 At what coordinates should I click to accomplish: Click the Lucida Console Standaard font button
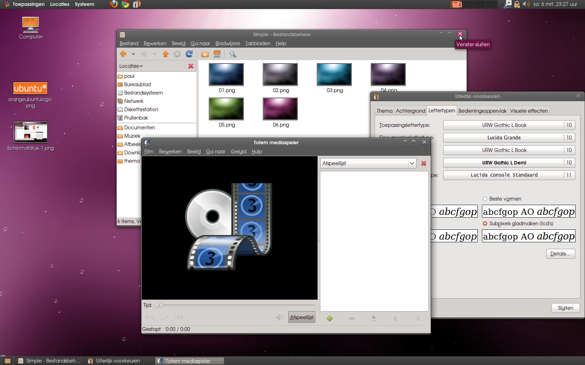tap(509, 175)
